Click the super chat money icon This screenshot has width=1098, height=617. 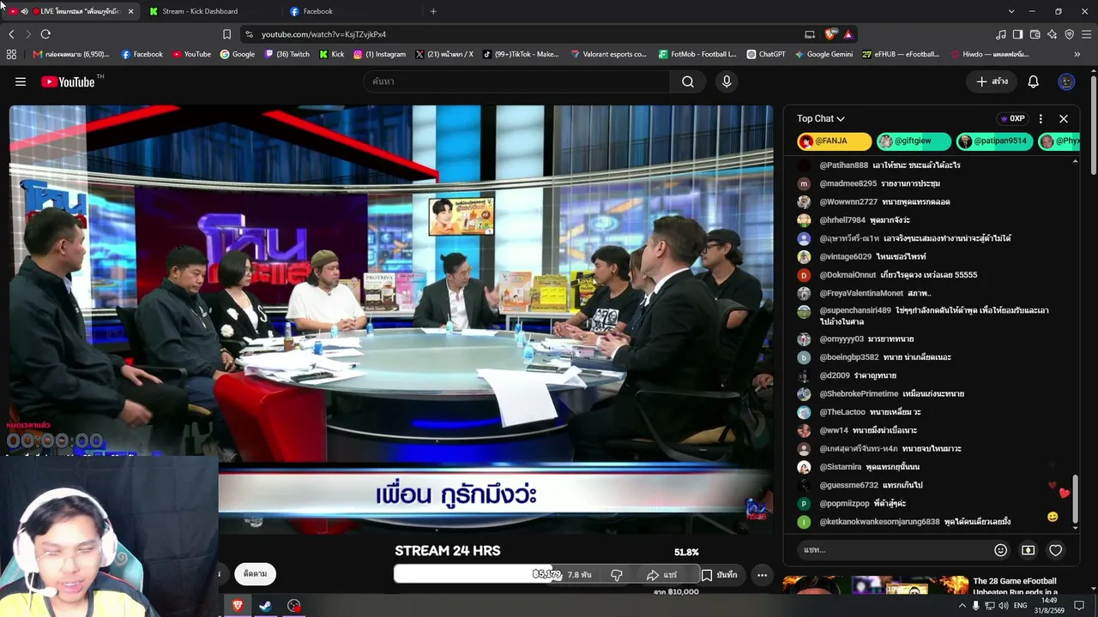coord(1028,550)
